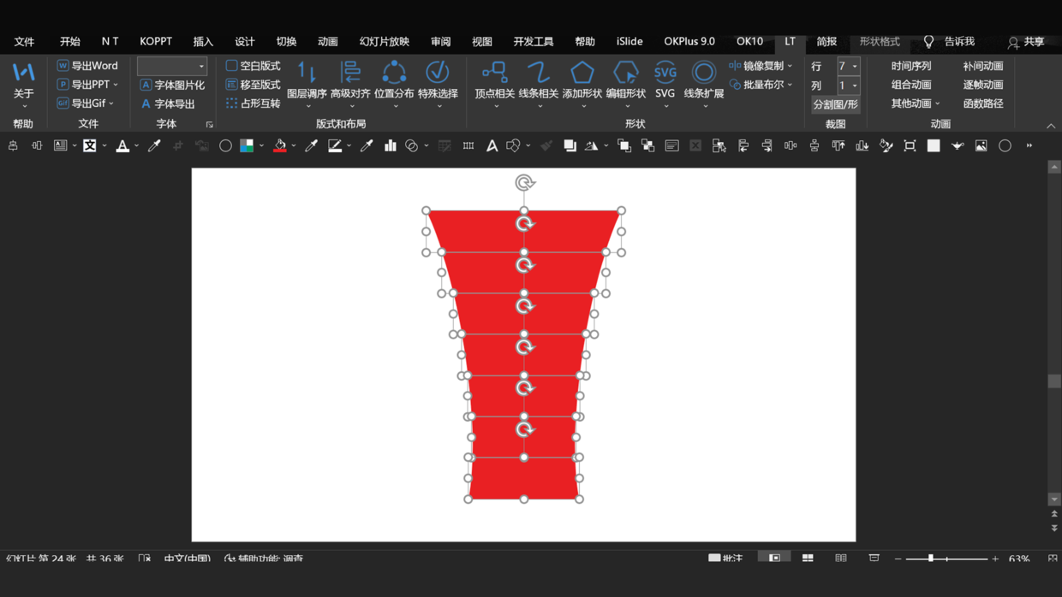Open the iSlide ribbon tab
This screenshot has width=1062, height=597.
click(x=629, y=41)
